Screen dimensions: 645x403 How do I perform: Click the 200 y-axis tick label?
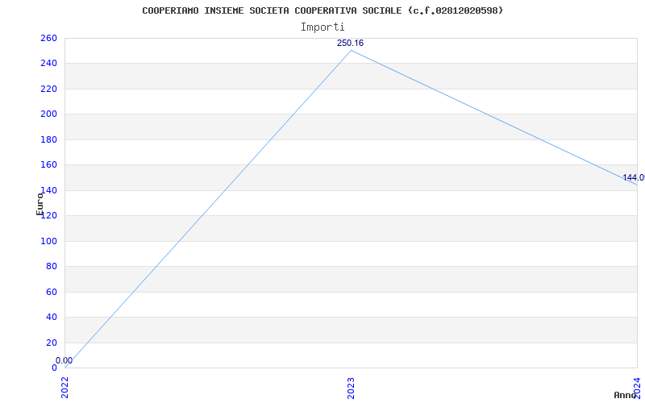[48, 114]
